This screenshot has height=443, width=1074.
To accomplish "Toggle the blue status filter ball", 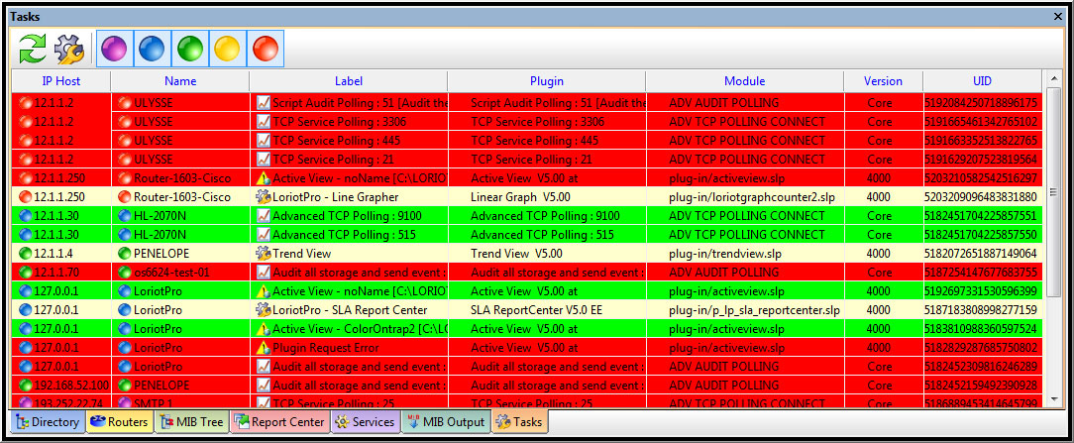I will (152, 49).
